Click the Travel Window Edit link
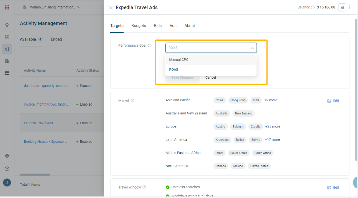This screenshot has height=198, width=358. [x=336, y=188]
